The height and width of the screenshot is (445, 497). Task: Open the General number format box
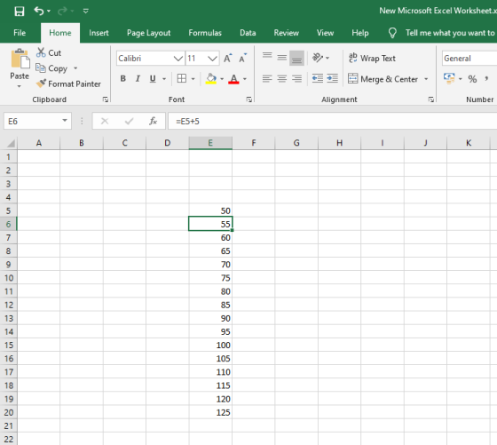469,59
